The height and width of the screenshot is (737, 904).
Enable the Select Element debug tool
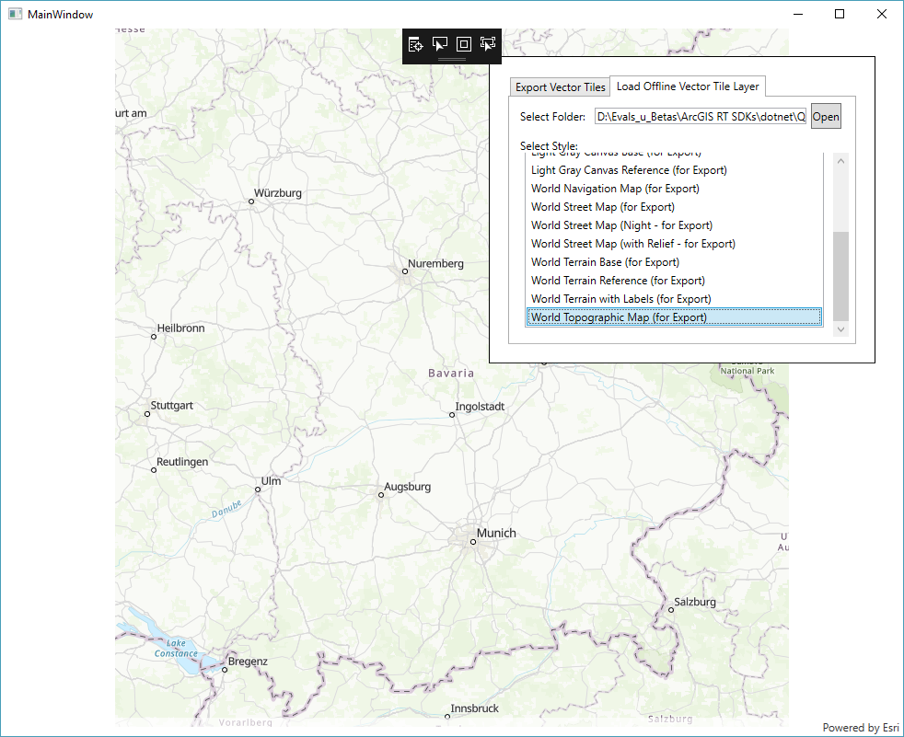click(440, 44)
